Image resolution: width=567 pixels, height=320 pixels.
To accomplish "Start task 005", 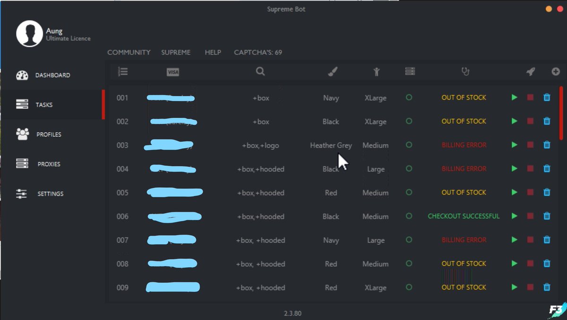I will click(x=515, y=192).
